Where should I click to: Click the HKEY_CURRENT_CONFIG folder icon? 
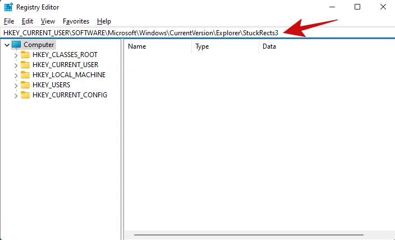[25, 95]
